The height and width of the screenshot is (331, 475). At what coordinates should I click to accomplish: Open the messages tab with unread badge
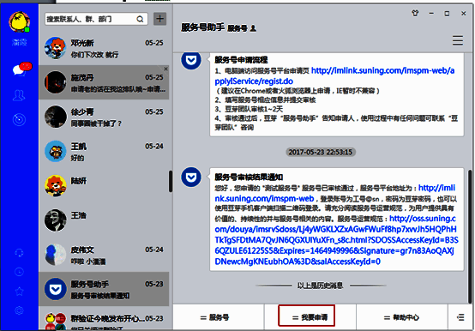pyautogui.click(x=21, y=69)
